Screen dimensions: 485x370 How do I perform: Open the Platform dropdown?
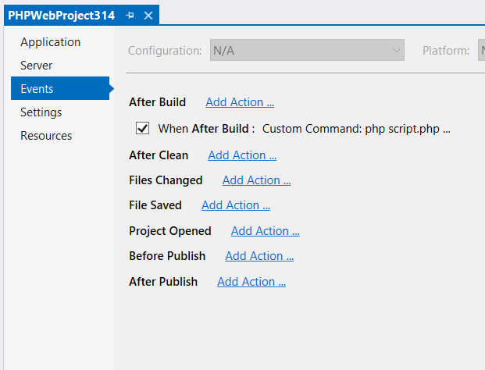pos(477,51)
